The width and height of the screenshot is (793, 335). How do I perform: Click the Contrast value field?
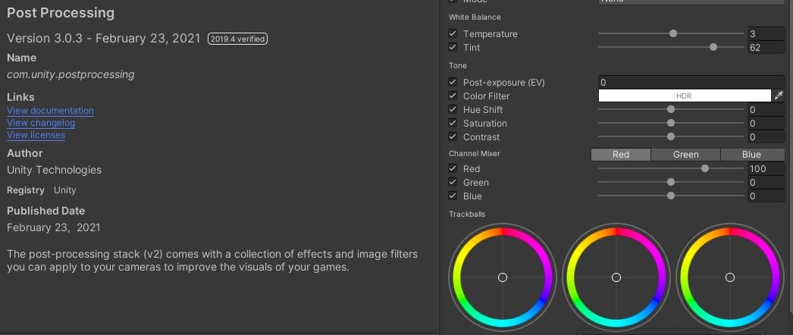tap(766, 137)
